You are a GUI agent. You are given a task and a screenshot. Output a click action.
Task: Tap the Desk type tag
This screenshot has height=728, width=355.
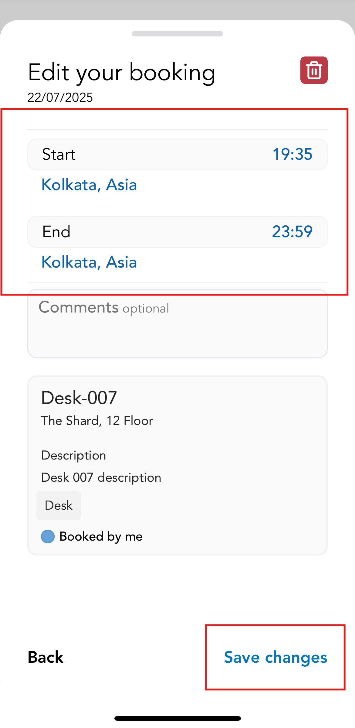pos(59,506)
